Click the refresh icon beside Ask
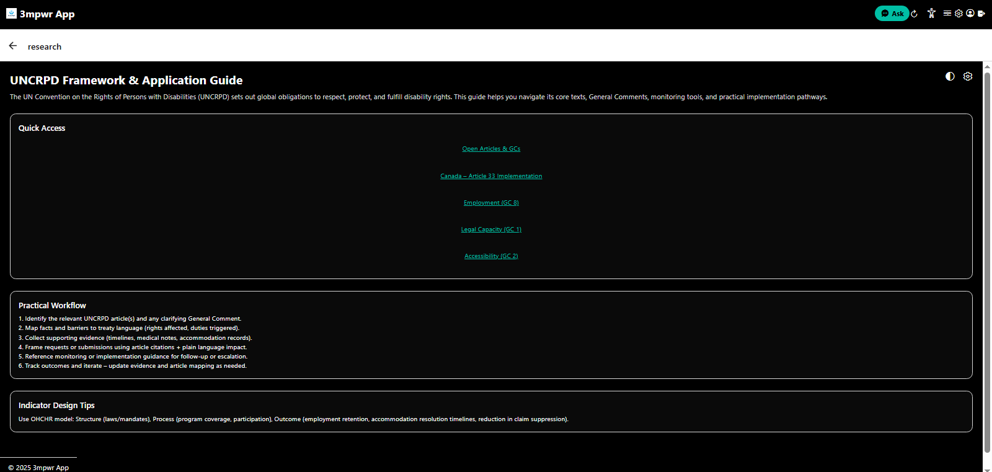 pos(914,14)
